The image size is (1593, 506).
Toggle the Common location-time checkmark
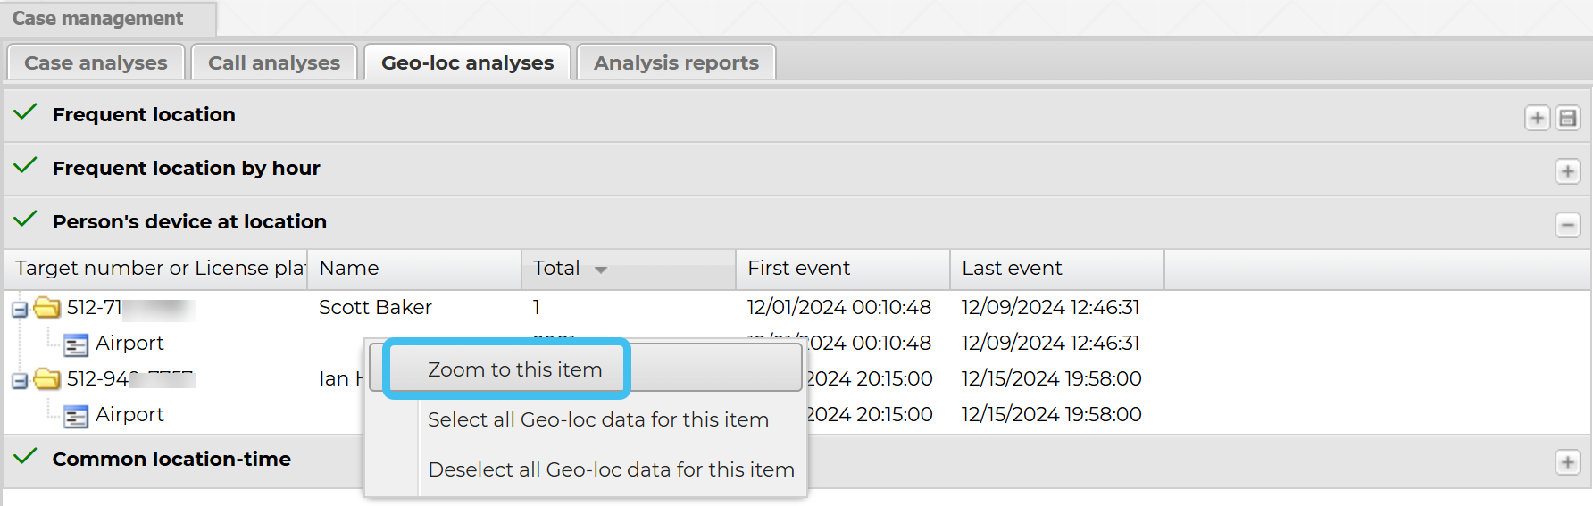coord(26,457)
